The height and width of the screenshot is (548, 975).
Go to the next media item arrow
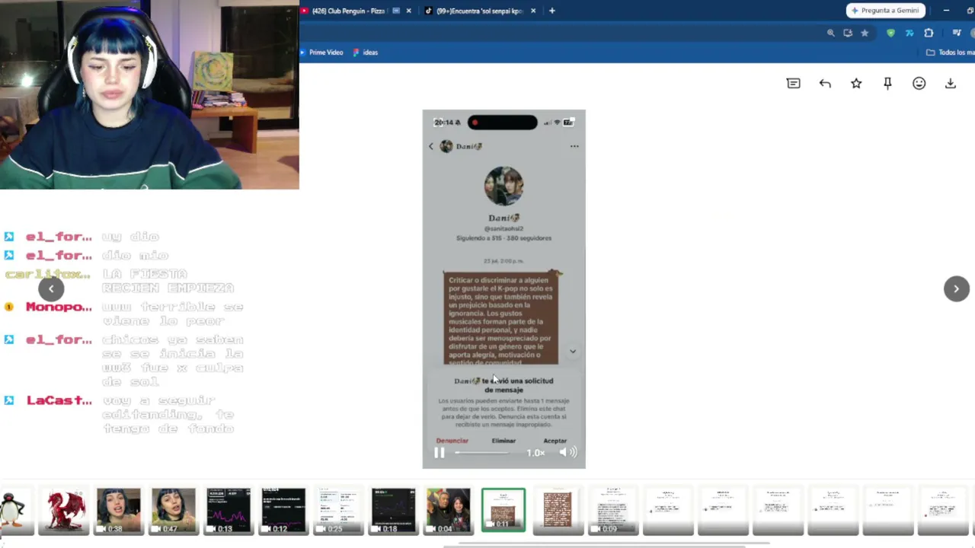957,288
